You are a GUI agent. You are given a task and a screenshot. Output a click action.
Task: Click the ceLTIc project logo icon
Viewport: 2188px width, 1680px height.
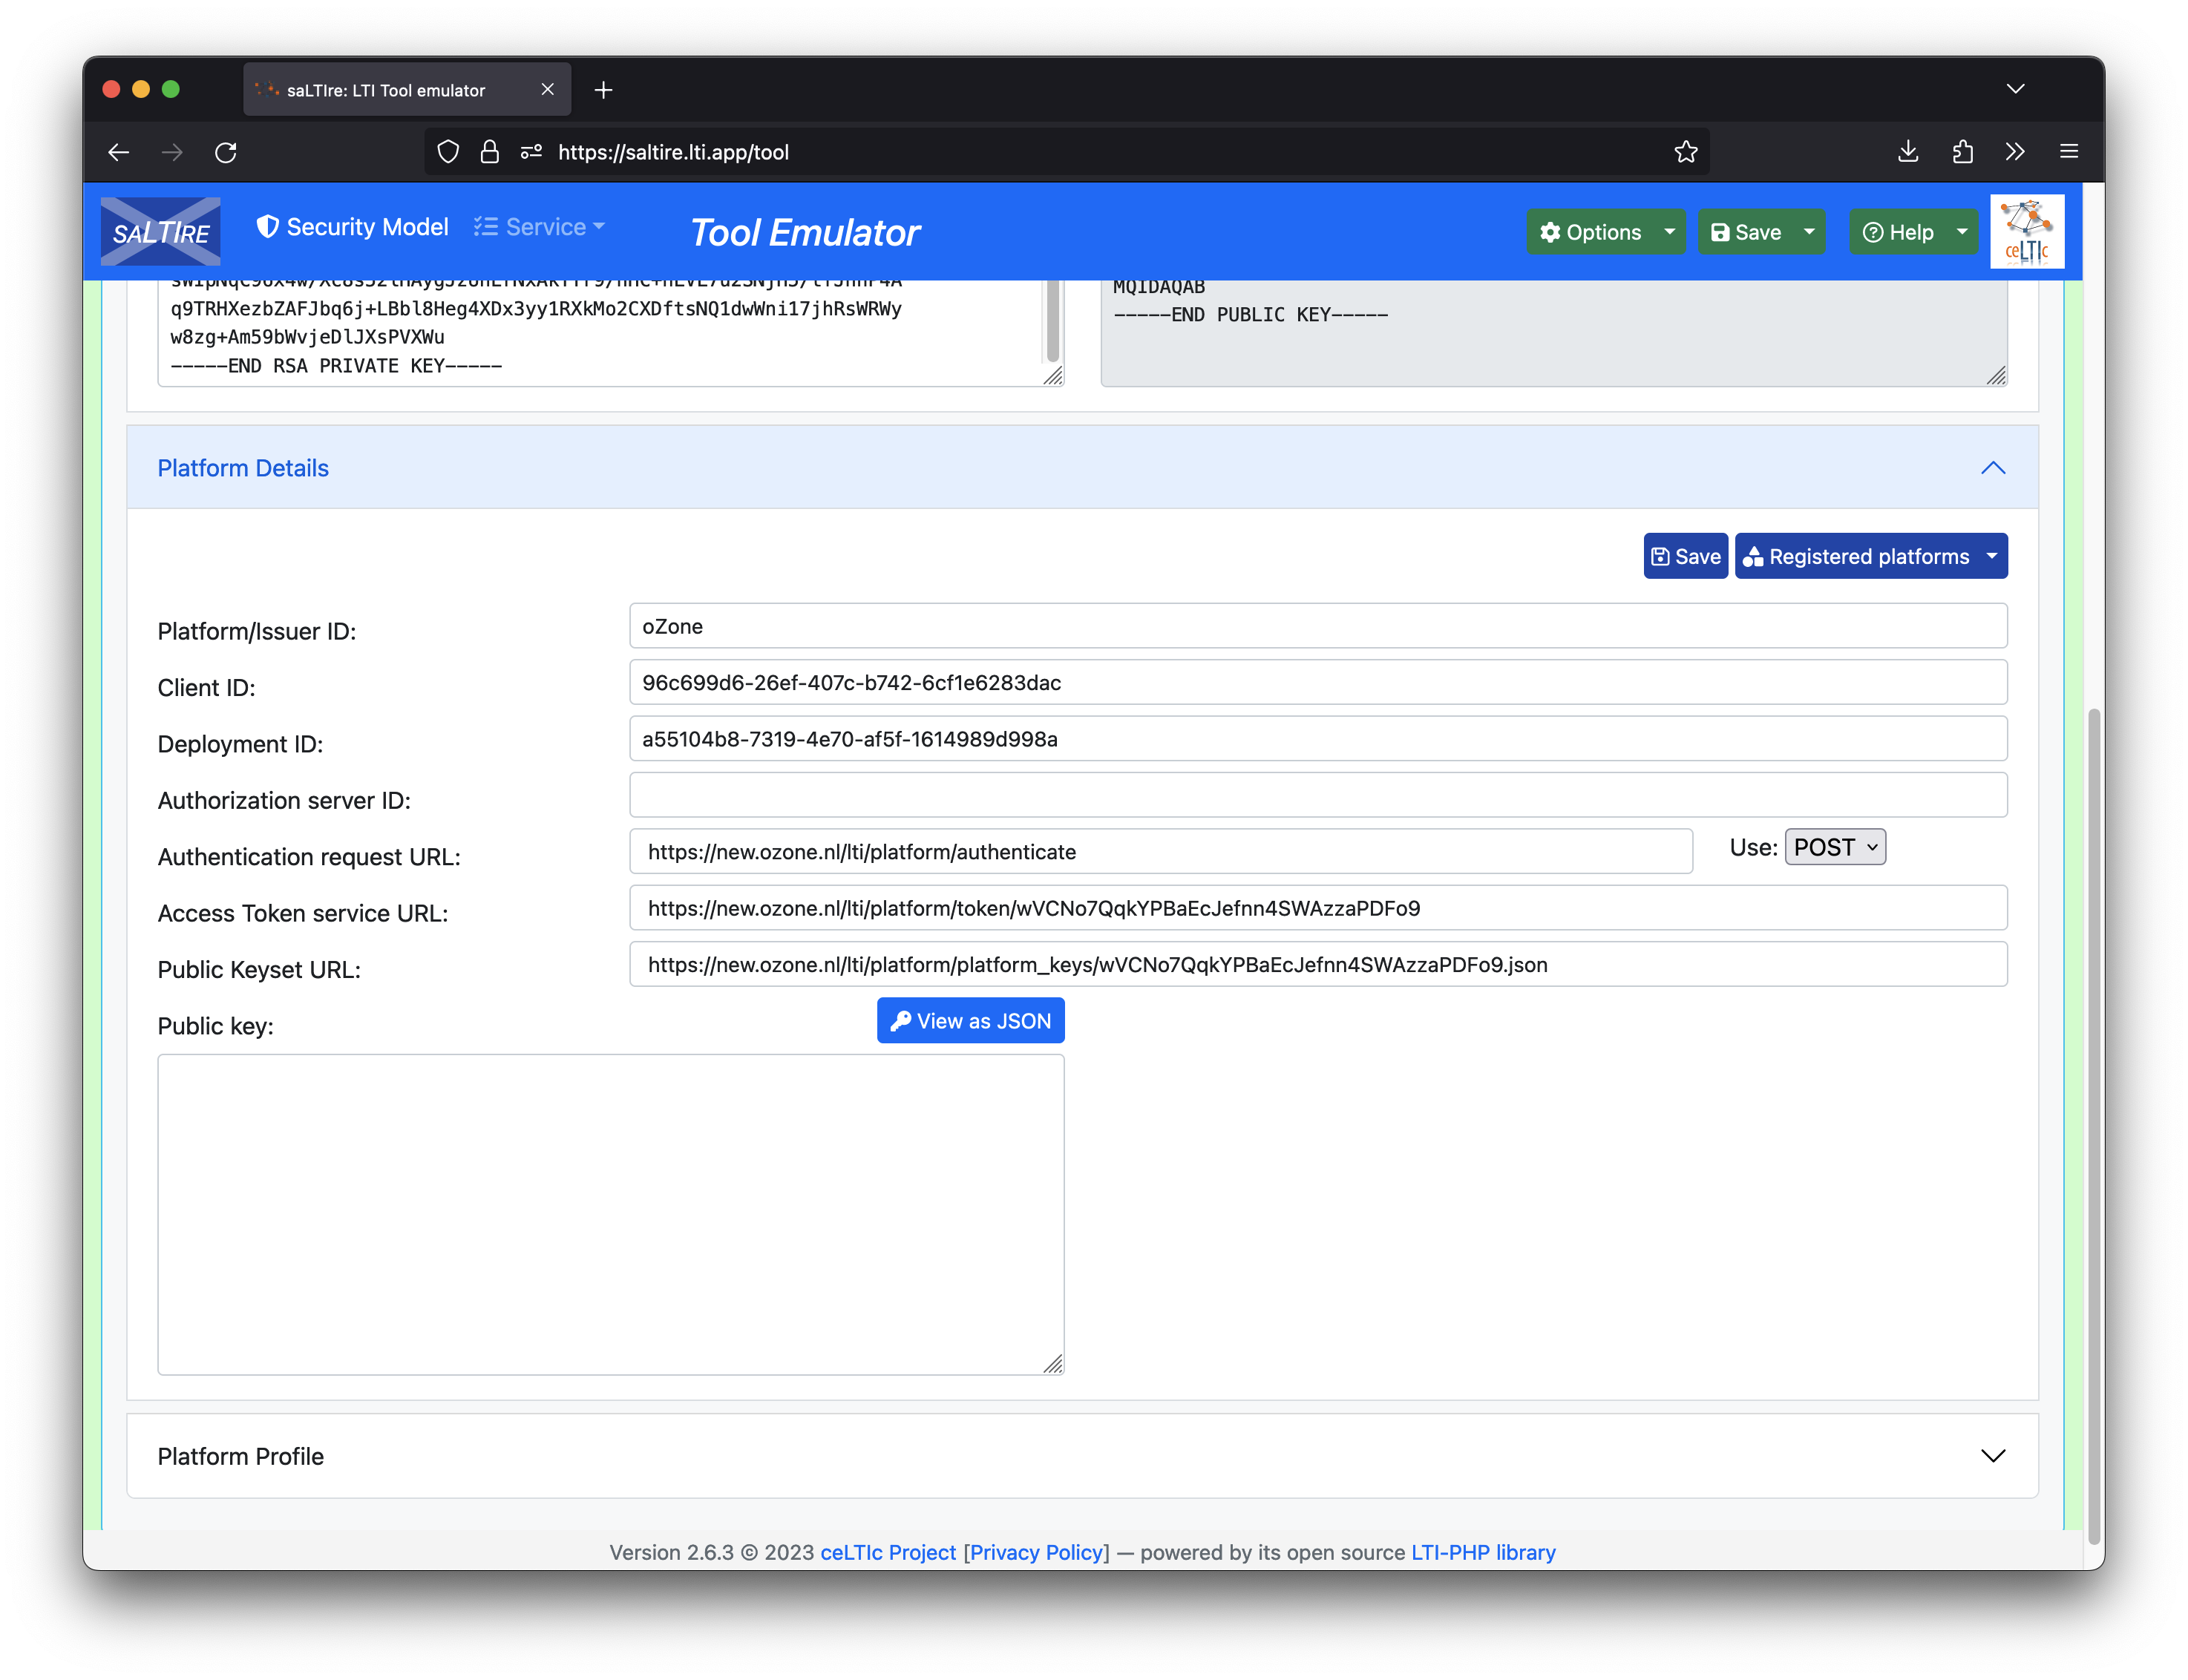click(x=2026, y=232)
